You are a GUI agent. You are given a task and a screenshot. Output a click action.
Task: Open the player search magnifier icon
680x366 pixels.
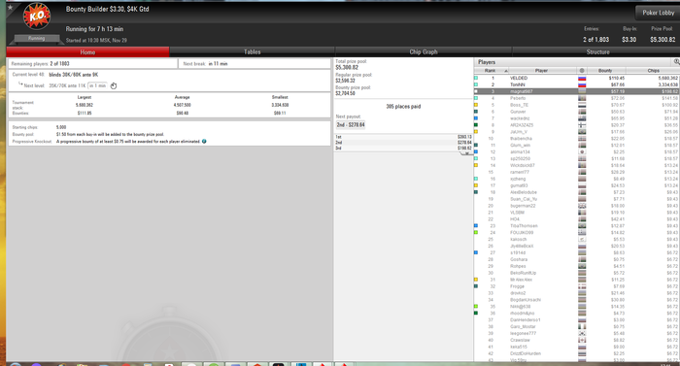(676, 62)
